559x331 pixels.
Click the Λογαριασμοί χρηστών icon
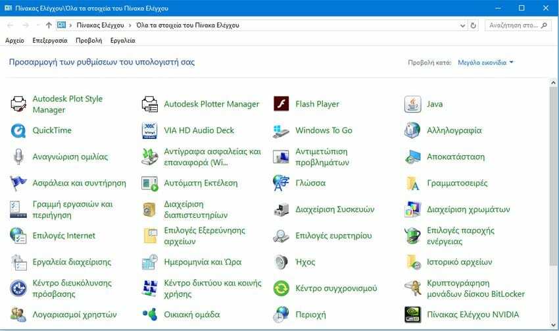18,315
